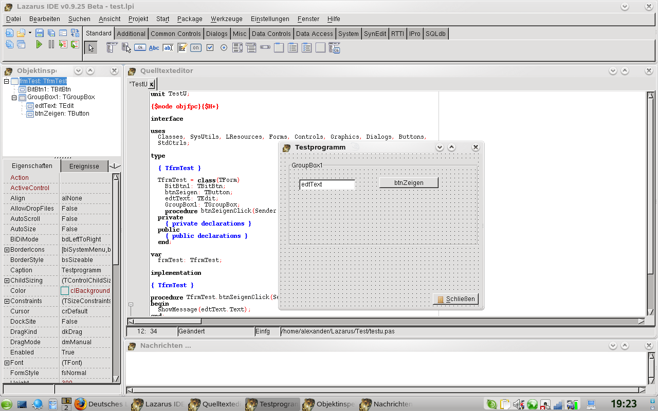Select the TToggleBox 'on' component

196,48
